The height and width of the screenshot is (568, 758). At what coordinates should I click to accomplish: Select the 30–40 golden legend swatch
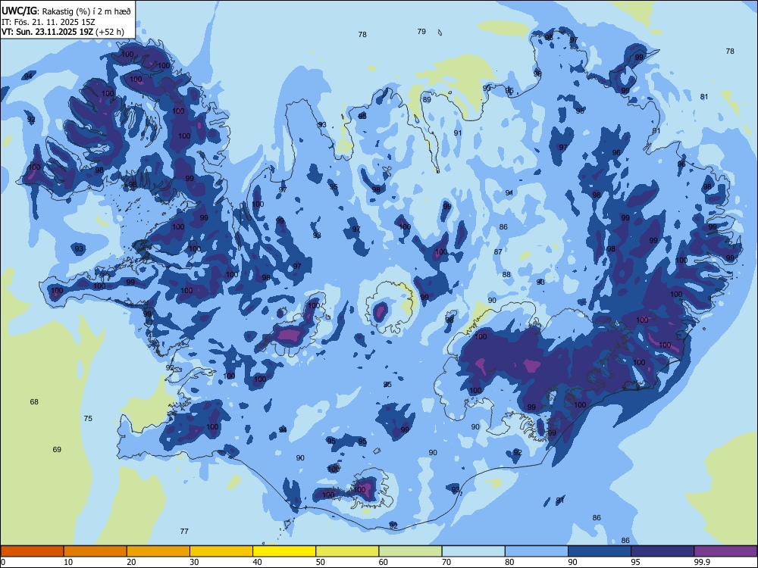coord(221,551)
